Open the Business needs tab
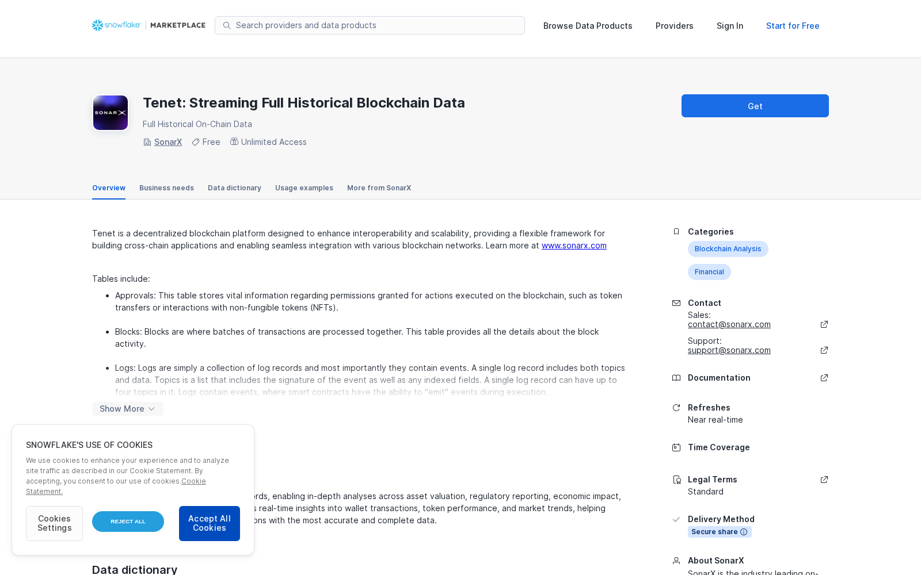 (x=166, y=188)
